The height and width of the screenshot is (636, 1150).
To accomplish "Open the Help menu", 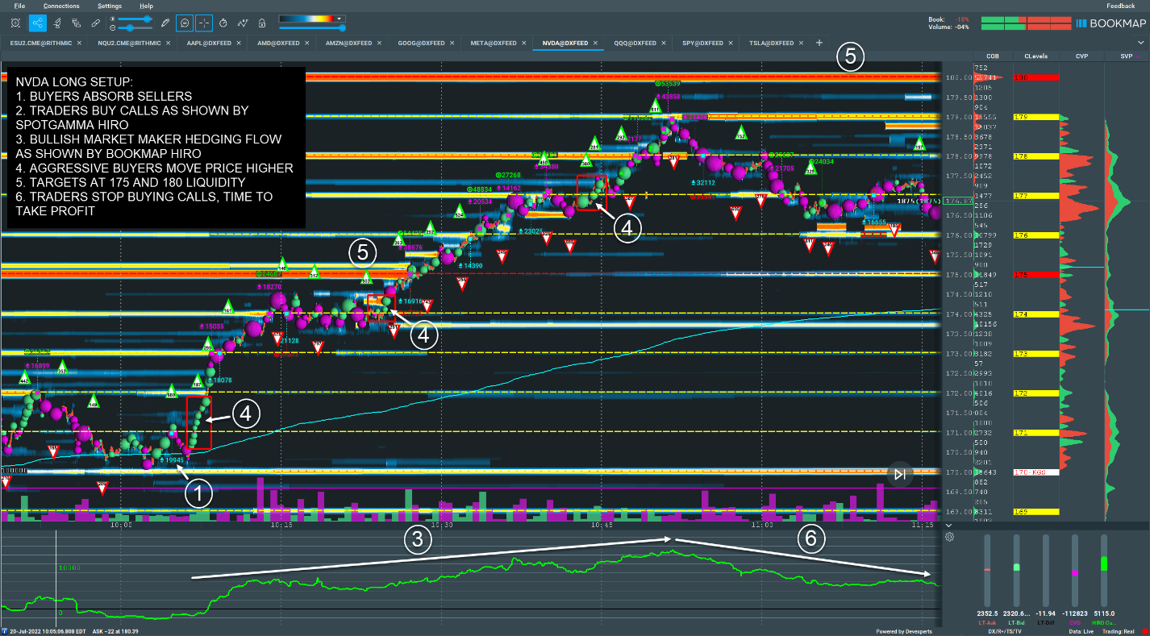I will click(x=146, y=6).
